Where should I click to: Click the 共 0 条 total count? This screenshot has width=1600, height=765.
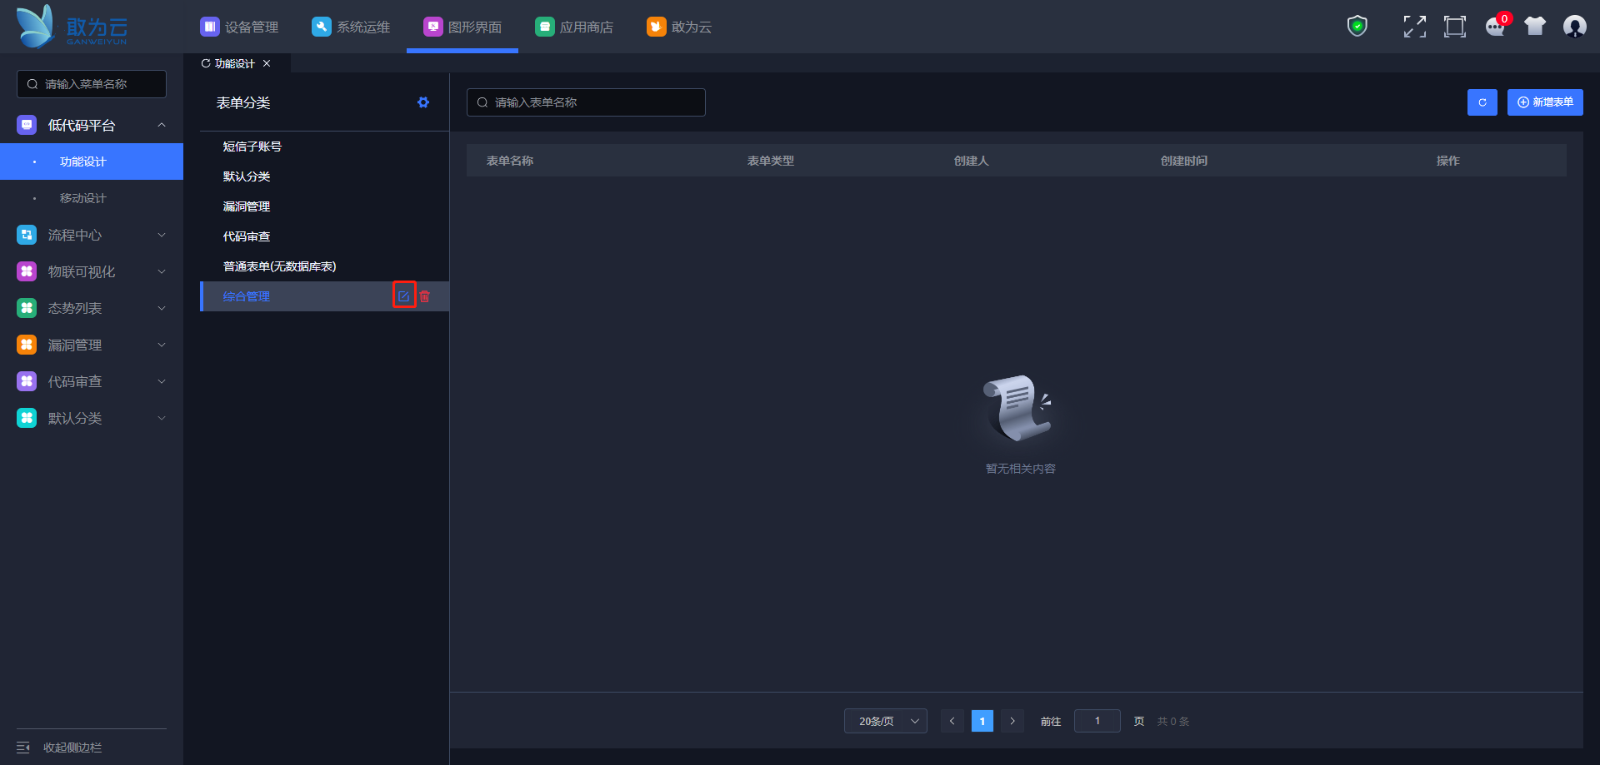1173,722
